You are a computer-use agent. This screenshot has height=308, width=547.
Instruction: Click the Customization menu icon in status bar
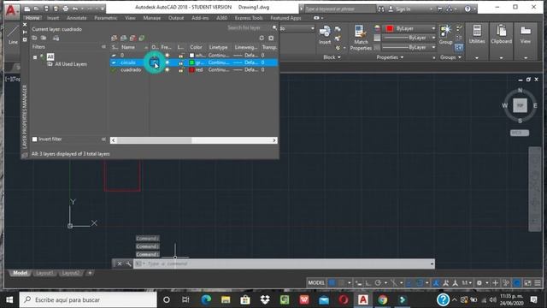click(538, 283)
